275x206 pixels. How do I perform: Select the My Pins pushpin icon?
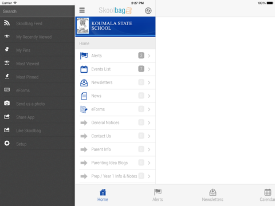point(7,49)
